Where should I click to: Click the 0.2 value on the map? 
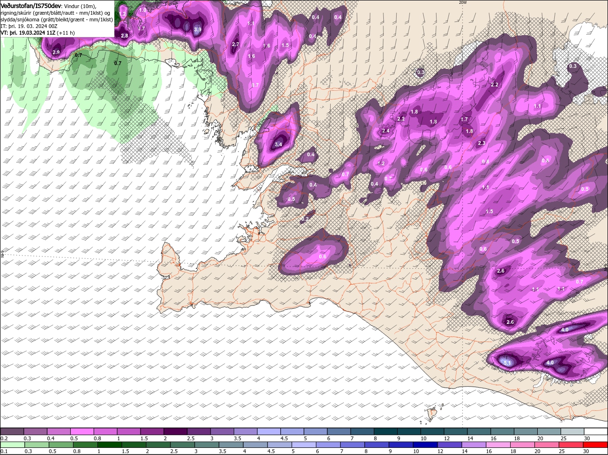[x=305, y=219]
